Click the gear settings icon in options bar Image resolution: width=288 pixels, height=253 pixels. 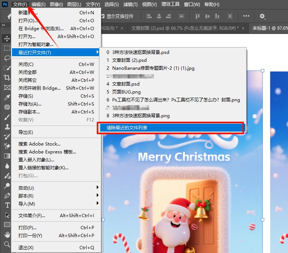pyautogui.click(x=262, y=16)
